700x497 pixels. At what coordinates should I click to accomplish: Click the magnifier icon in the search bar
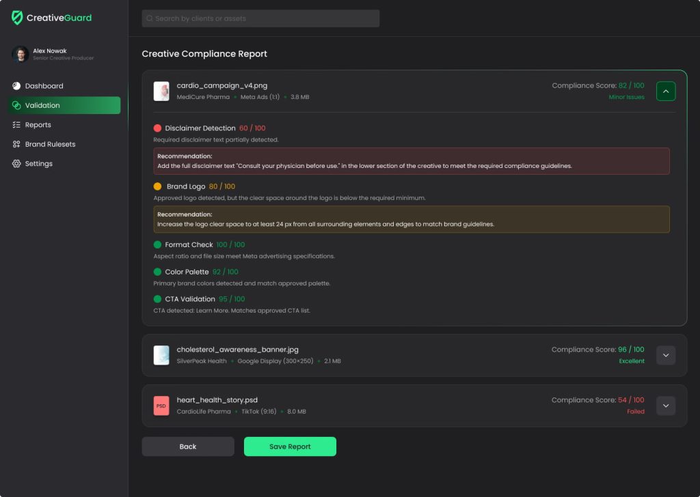(x=150, y=18)
